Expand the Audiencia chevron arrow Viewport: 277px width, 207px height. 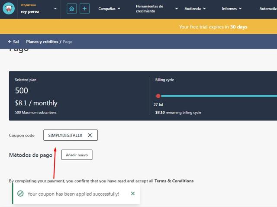point(204,9)
